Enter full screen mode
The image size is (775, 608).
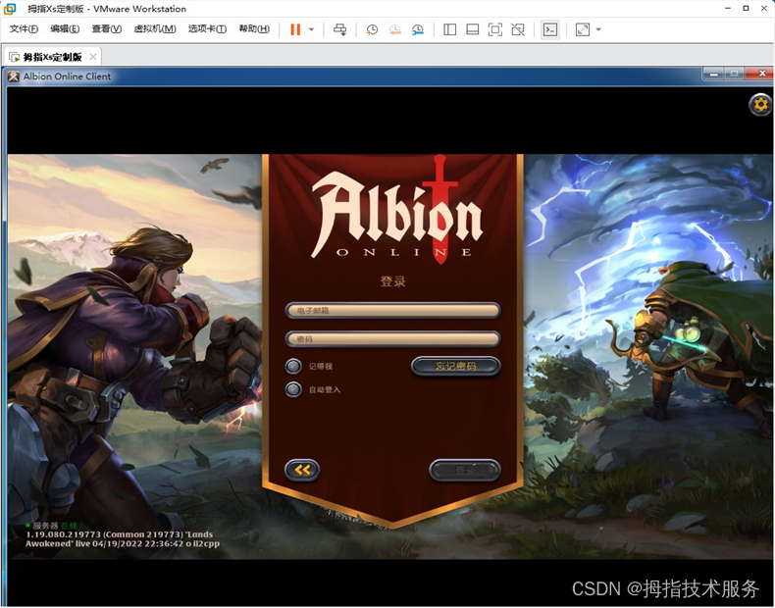[x=494, y=29]
